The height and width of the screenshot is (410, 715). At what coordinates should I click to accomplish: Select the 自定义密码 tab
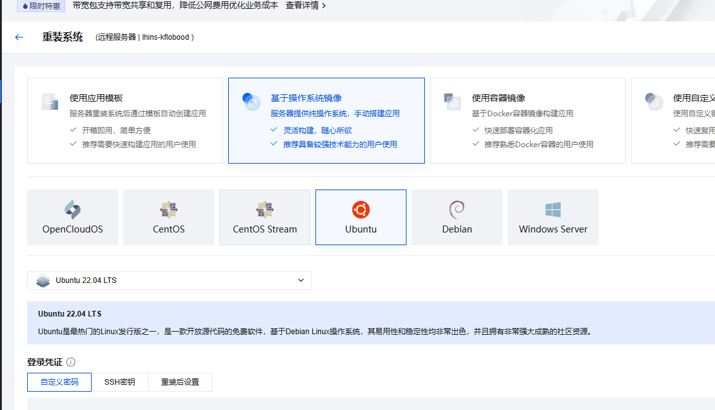(59, 382)
